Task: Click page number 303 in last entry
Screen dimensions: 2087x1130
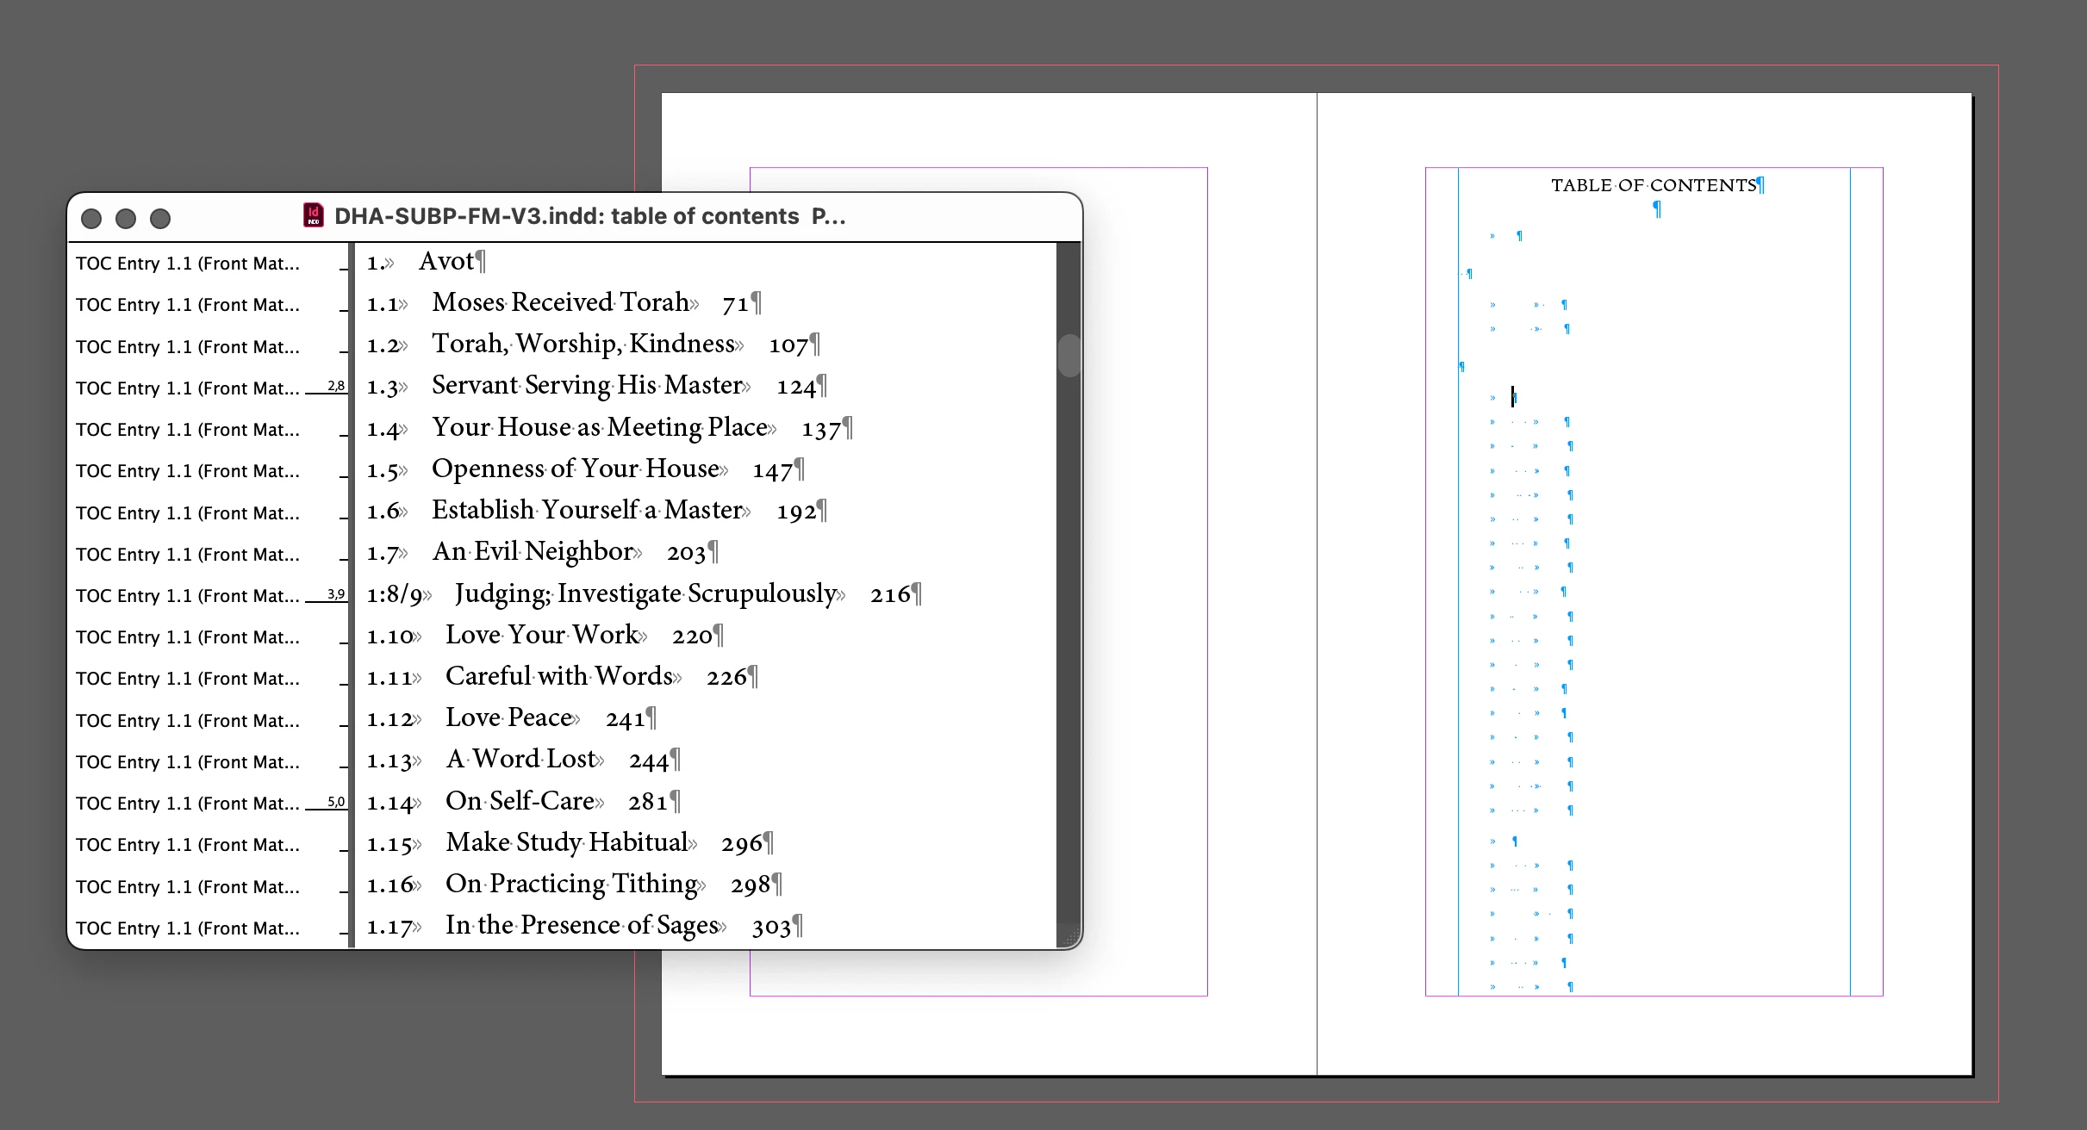Action: [x=771, y=928]
